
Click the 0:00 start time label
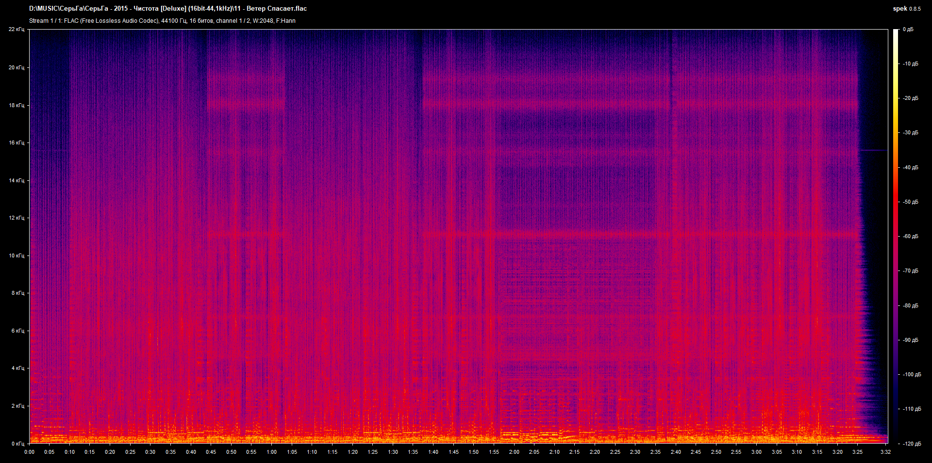pos(30,452)
